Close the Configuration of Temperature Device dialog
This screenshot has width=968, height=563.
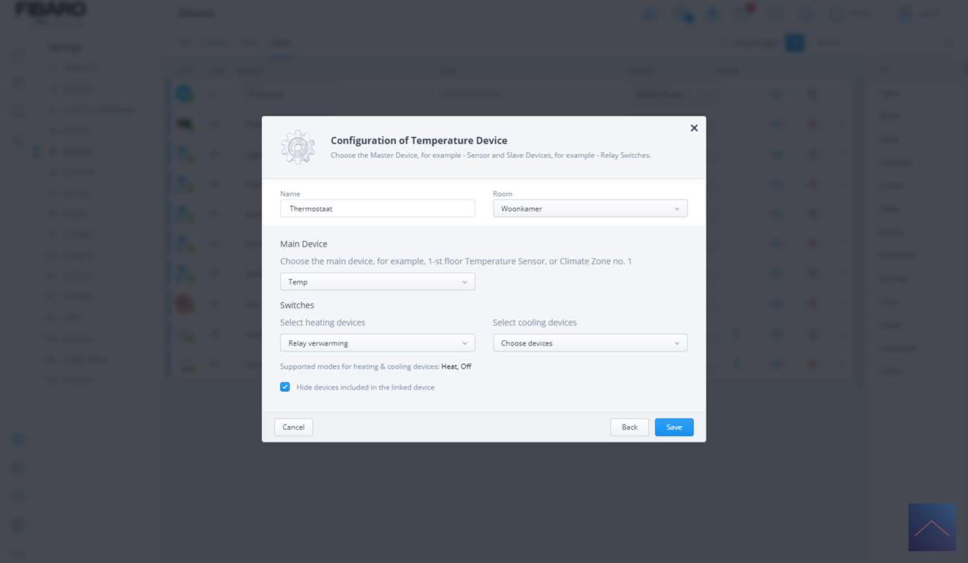(x=694, y=128)
